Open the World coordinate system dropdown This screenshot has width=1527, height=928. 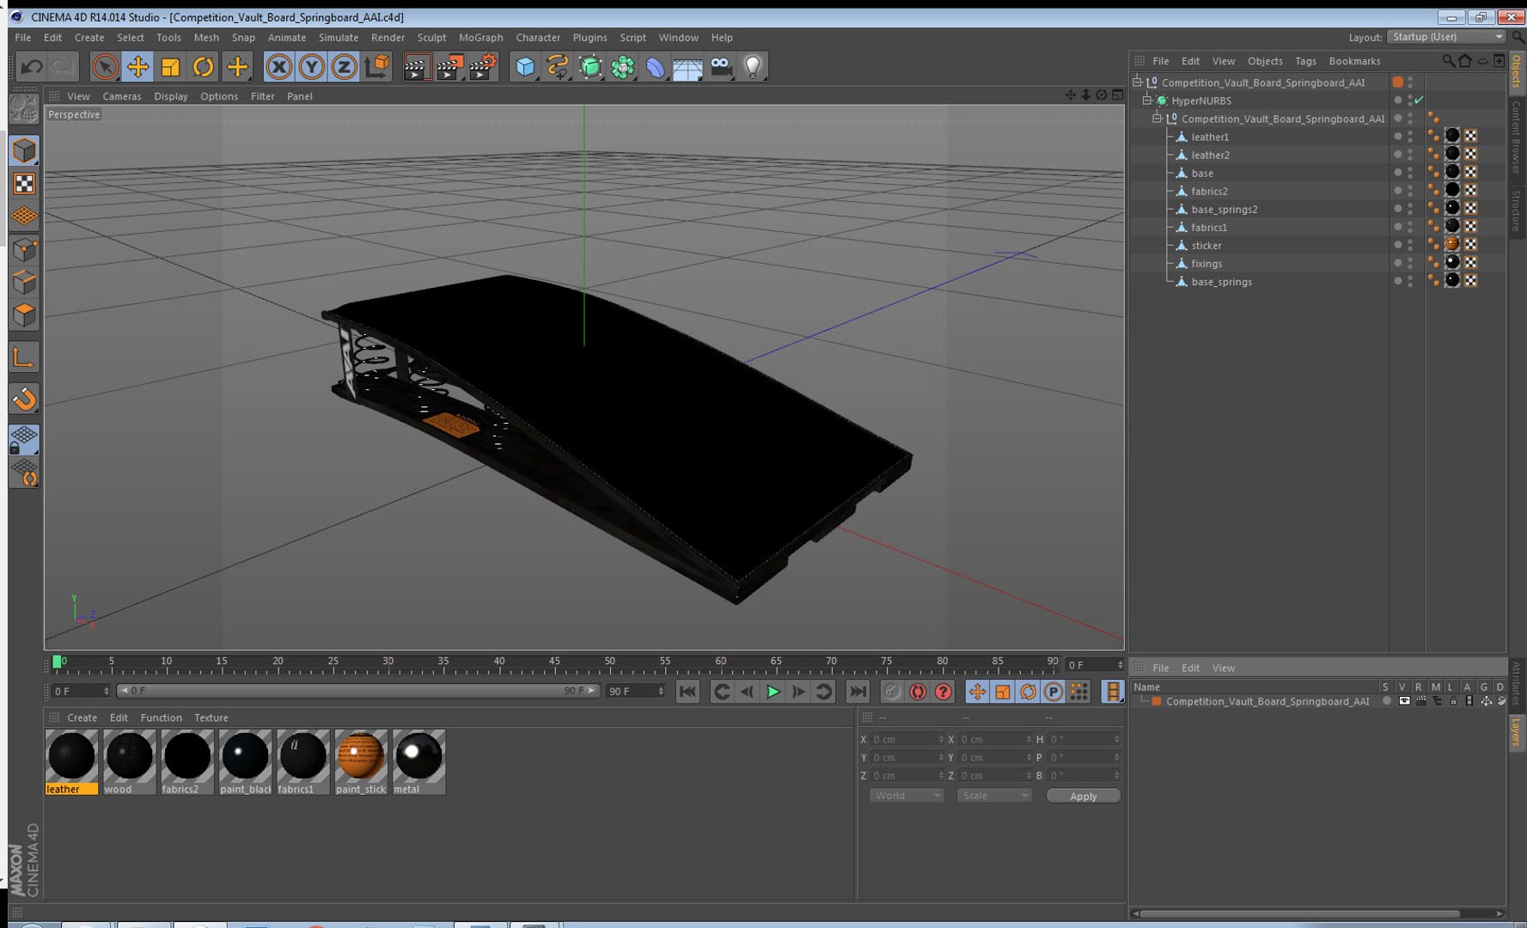[907, 796]
